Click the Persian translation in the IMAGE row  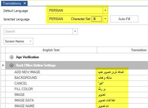coord(102,95)
